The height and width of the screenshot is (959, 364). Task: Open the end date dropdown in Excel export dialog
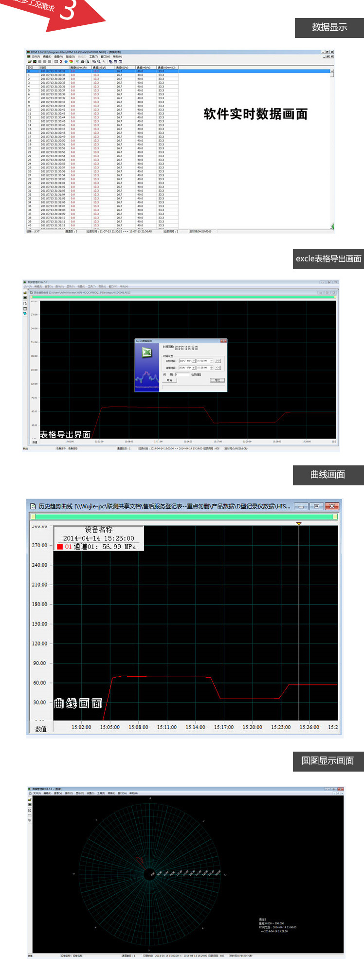tap(194, 368)
